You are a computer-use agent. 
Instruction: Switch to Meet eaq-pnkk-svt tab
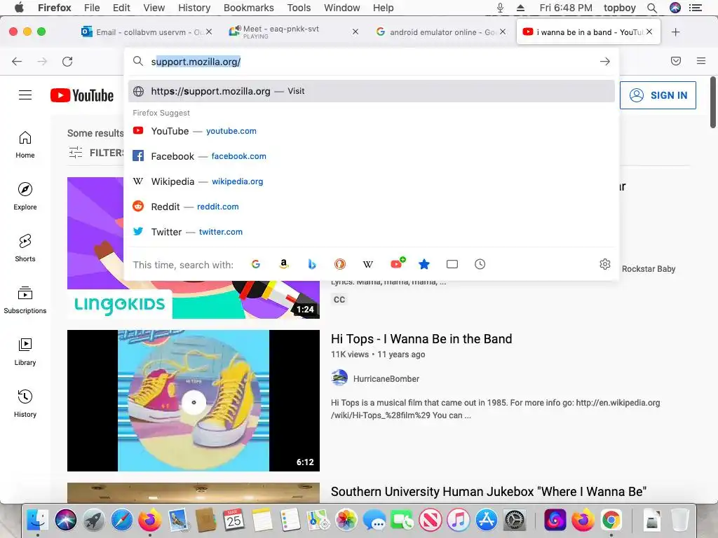(x=293, y=32)
